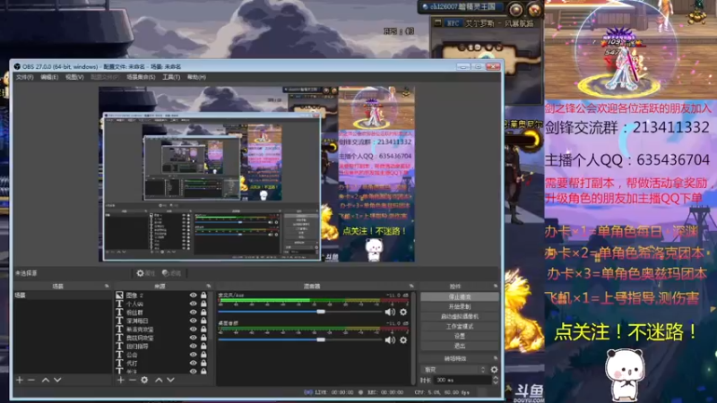Click the 开始录制 button
Viewport: 717px width, 403px height.
(460, 306)
